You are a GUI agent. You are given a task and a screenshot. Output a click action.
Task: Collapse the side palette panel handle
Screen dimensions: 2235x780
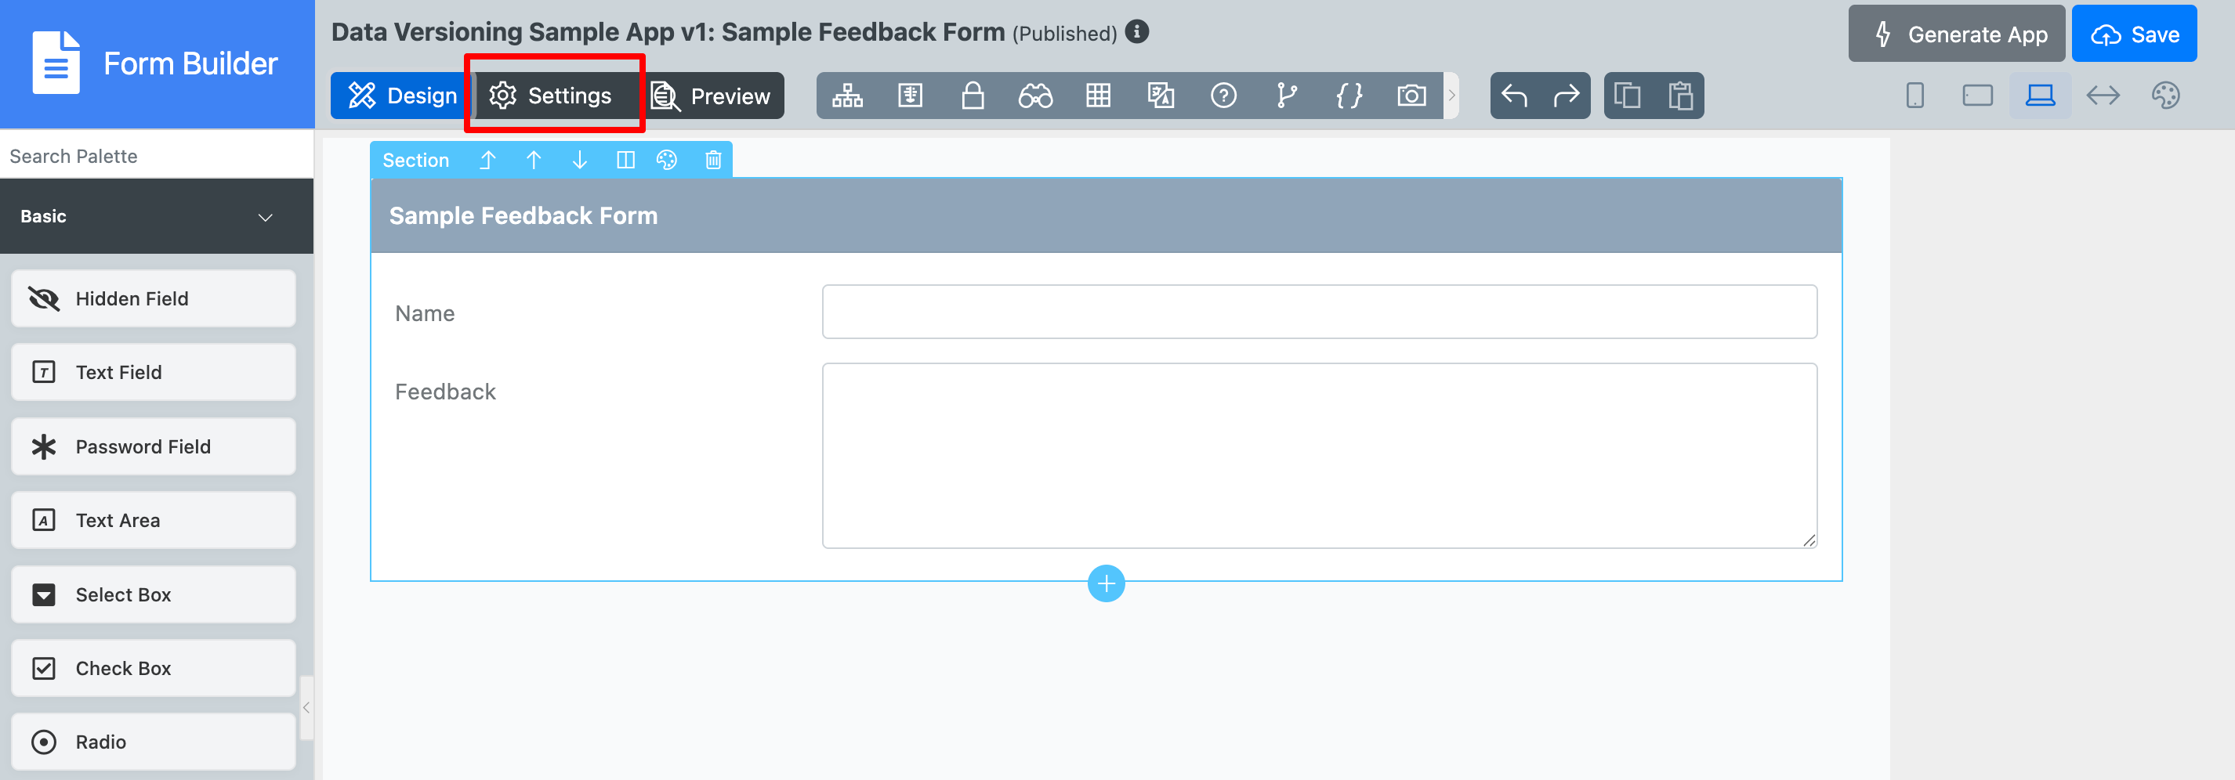coord(306,708)
